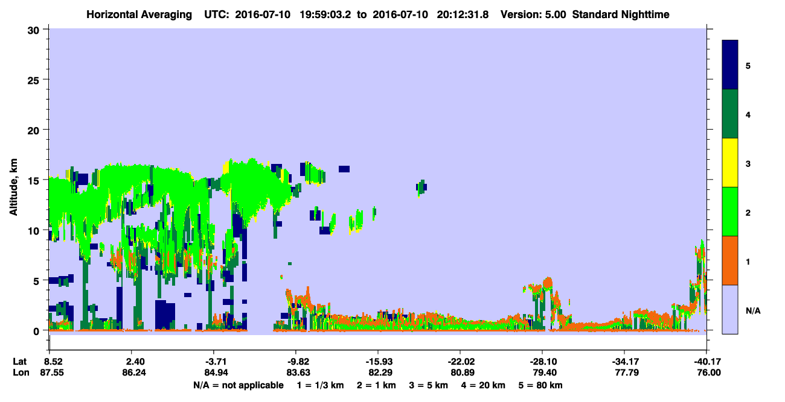Viewport: 785px width, 402px height.
Task: Click the color bar label '5'
Action: coord(748,65)
